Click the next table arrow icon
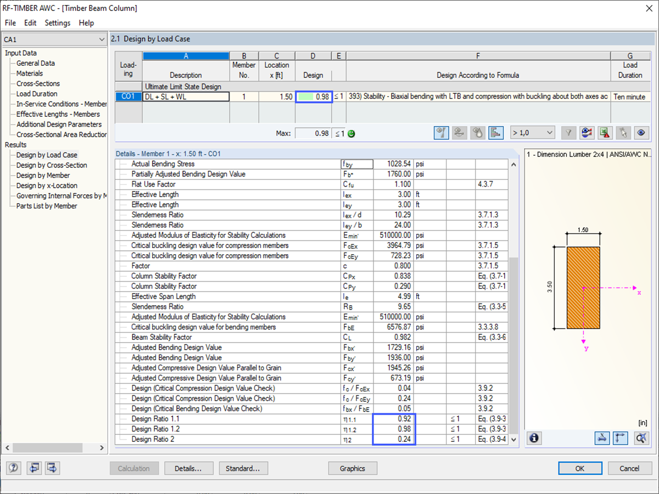Viewport: 659px width, 494px height. (x=53, y=468)
